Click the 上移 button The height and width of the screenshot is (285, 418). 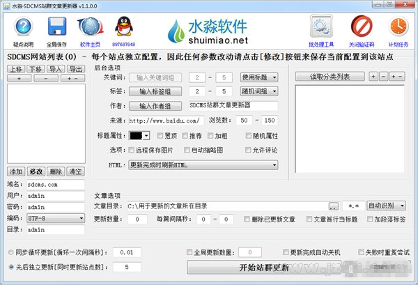pos(16,69)
